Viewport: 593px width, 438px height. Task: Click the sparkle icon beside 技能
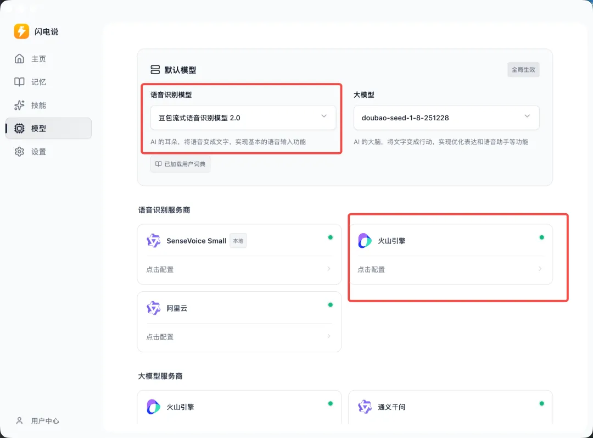click(19, 106)
